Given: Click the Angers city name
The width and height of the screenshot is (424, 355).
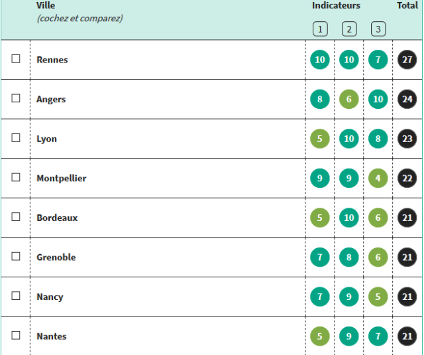Looking at the screenshot, I should 51,100.
